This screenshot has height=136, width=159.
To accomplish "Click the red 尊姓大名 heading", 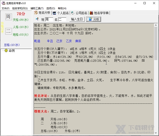I will coord(42,111).
